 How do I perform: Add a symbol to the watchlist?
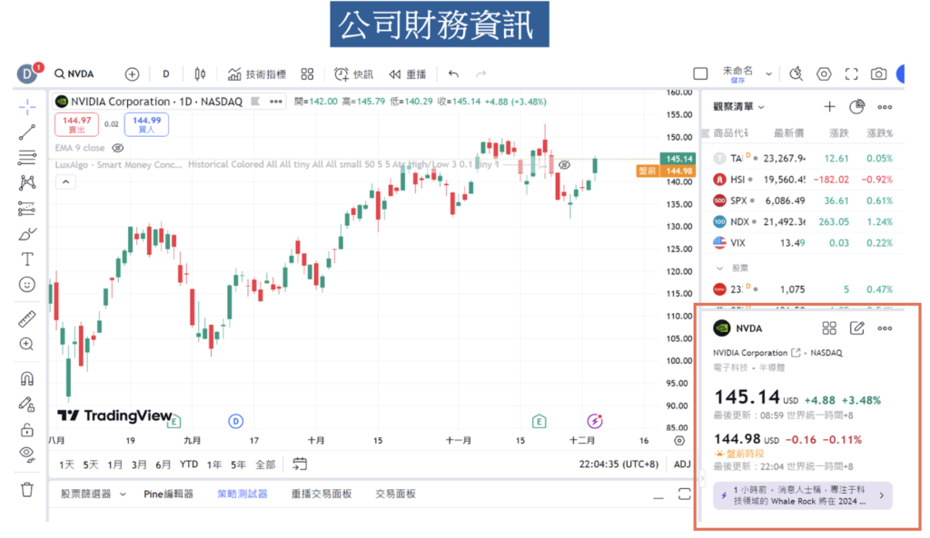tap(829, 107)
